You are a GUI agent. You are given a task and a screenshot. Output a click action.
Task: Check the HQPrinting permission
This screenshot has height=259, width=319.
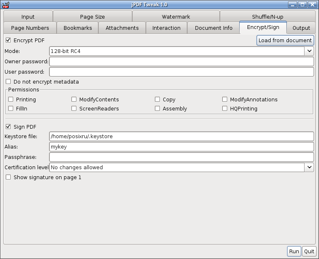(225, 108)
